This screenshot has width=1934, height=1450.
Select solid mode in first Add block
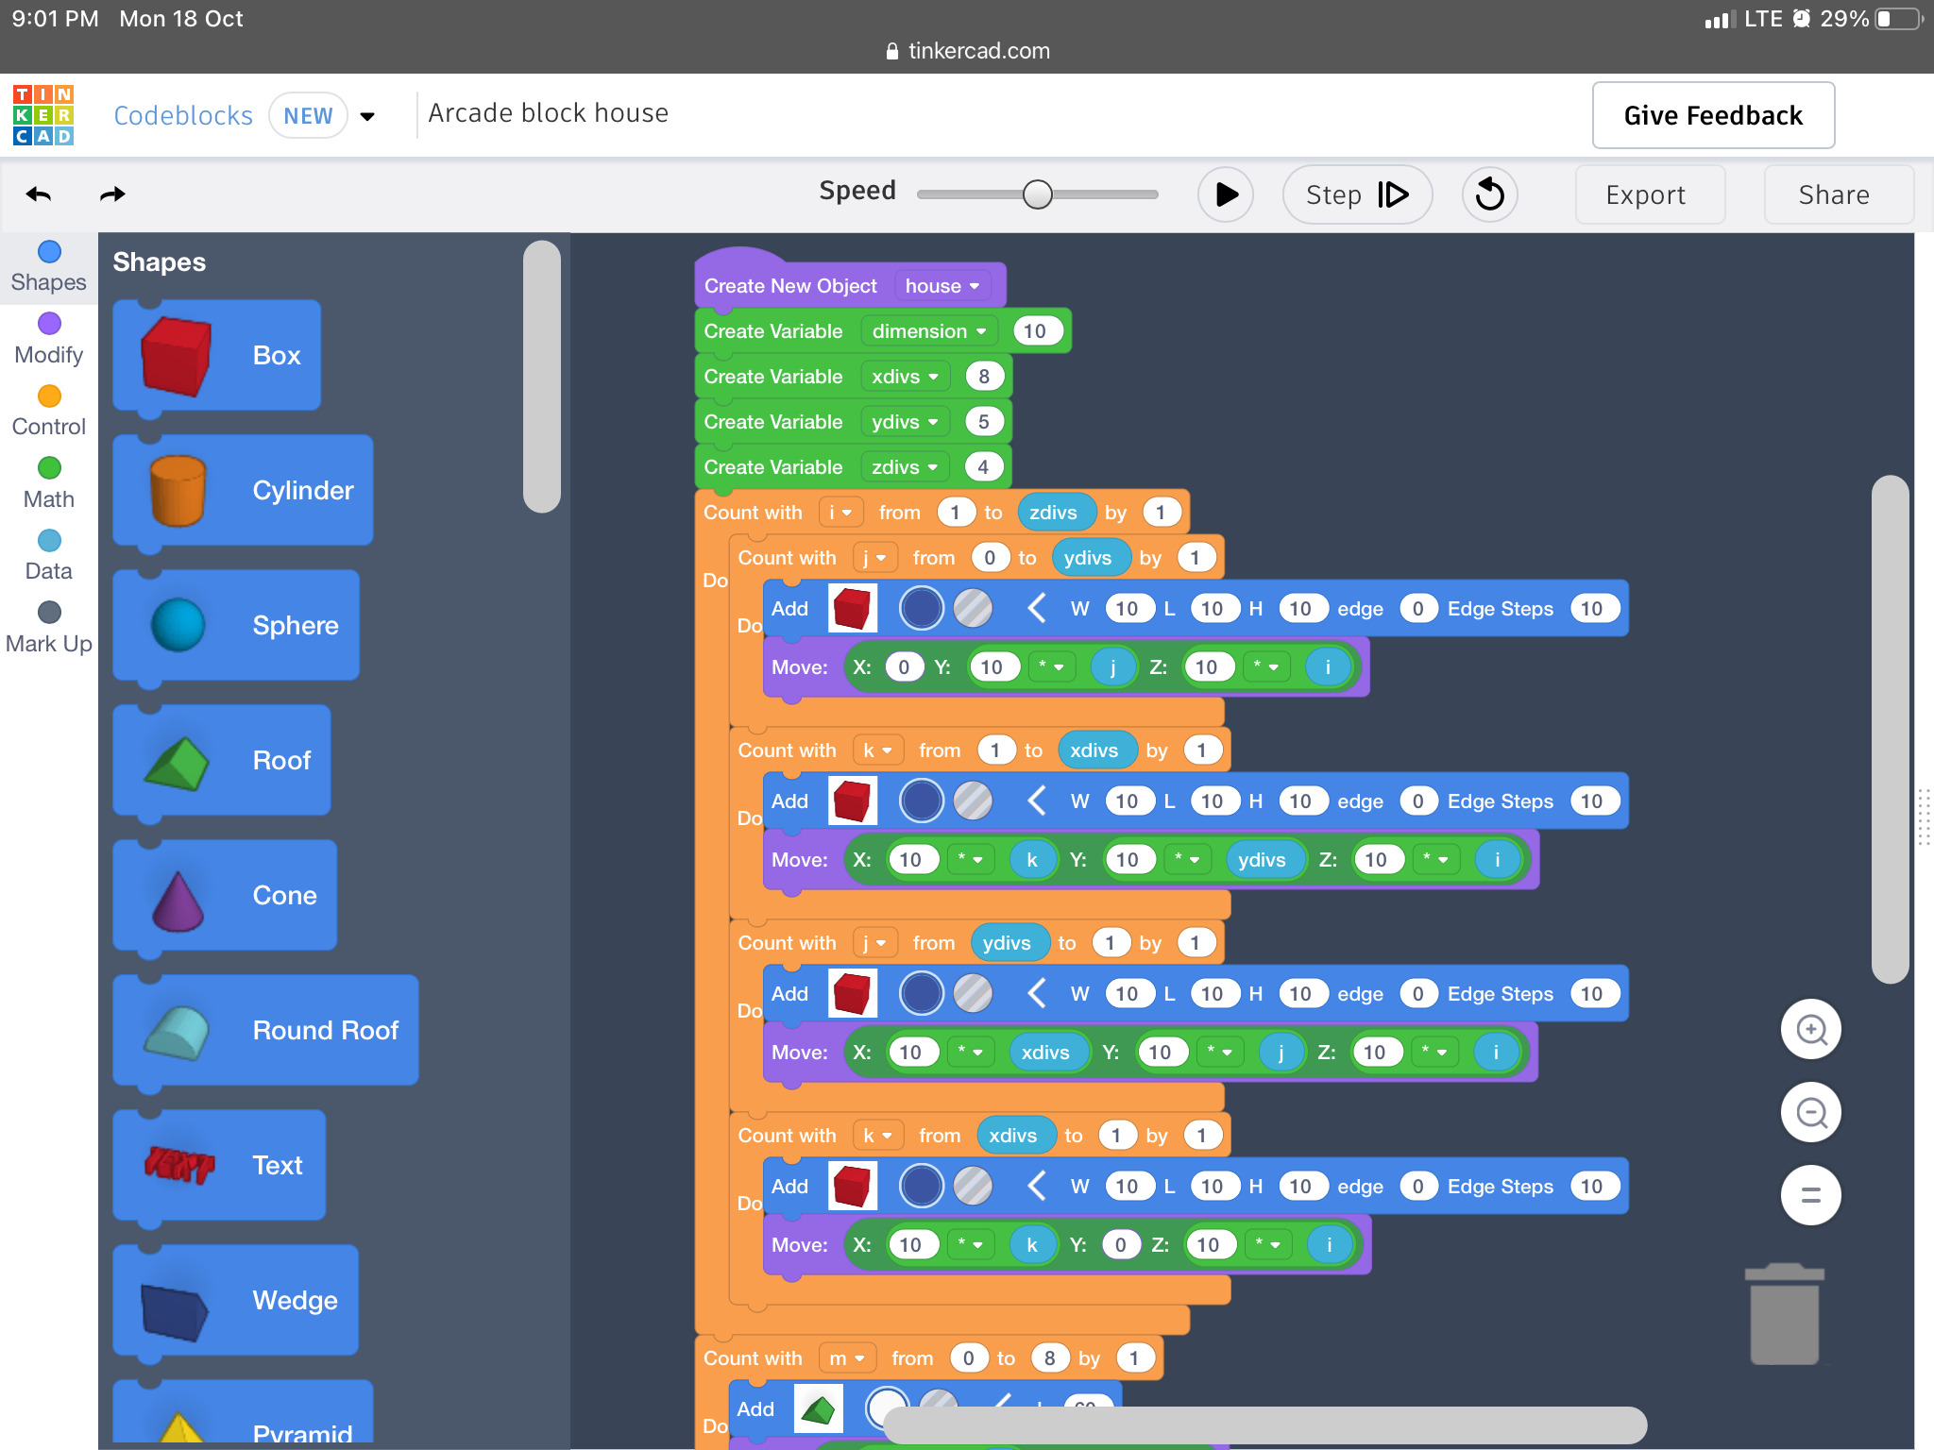(921, 609)
